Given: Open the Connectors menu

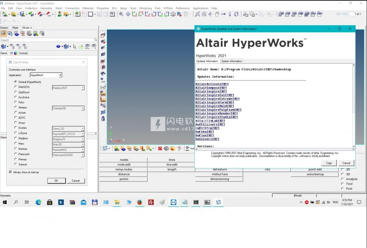Looking at the screenshot, I should click(72, 8).
